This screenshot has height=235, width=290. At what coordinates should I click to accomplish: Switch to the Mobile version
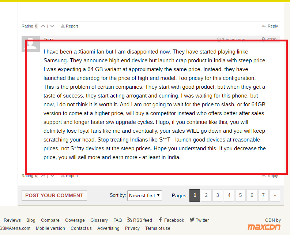tap(50, 228)
